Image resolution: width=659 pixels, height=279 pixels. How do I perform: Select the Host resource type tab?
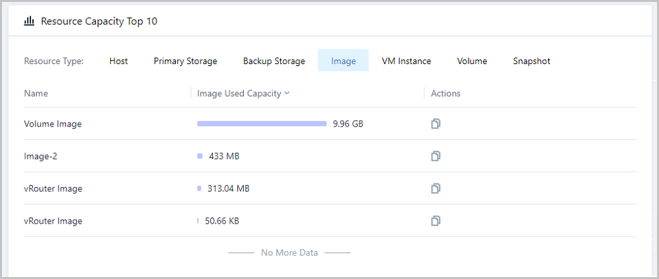click(119, 61)
